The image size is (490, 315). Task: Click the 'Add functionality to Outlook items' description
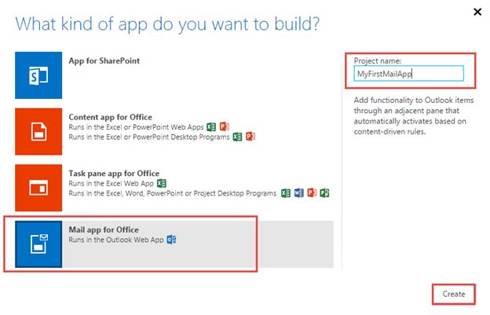(x=414, y=116)
